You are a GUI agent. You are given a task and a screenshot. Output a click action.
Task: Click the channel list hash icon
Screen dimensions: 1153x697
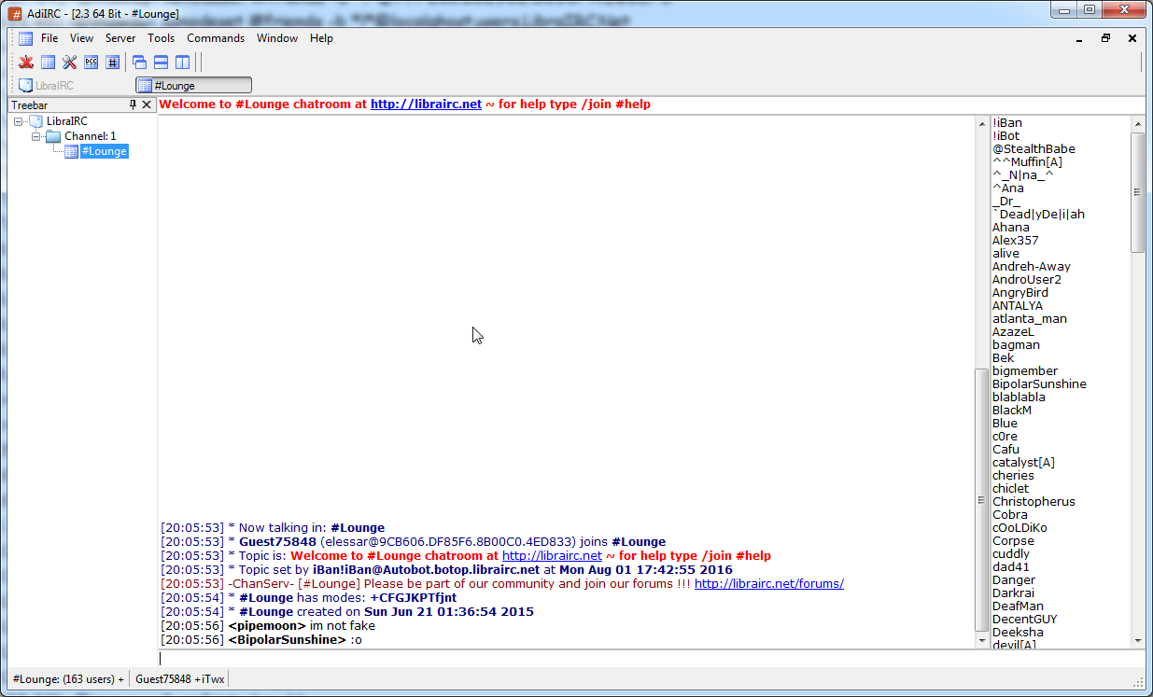pos(112,63)
